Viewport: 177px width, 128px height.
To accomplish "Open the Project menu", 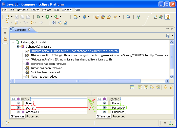I will (x=47, y=10).
